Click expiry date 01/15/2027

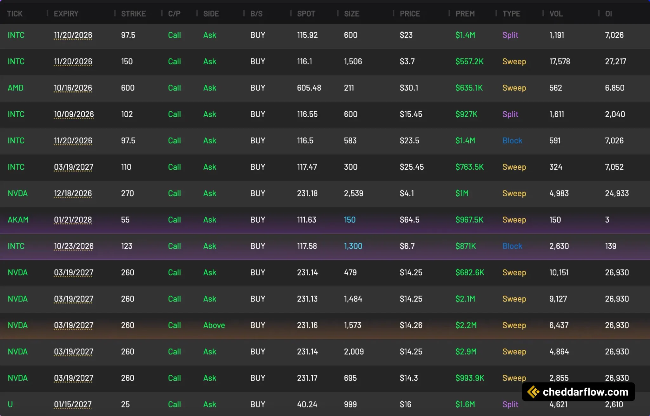tap(73, 404)
